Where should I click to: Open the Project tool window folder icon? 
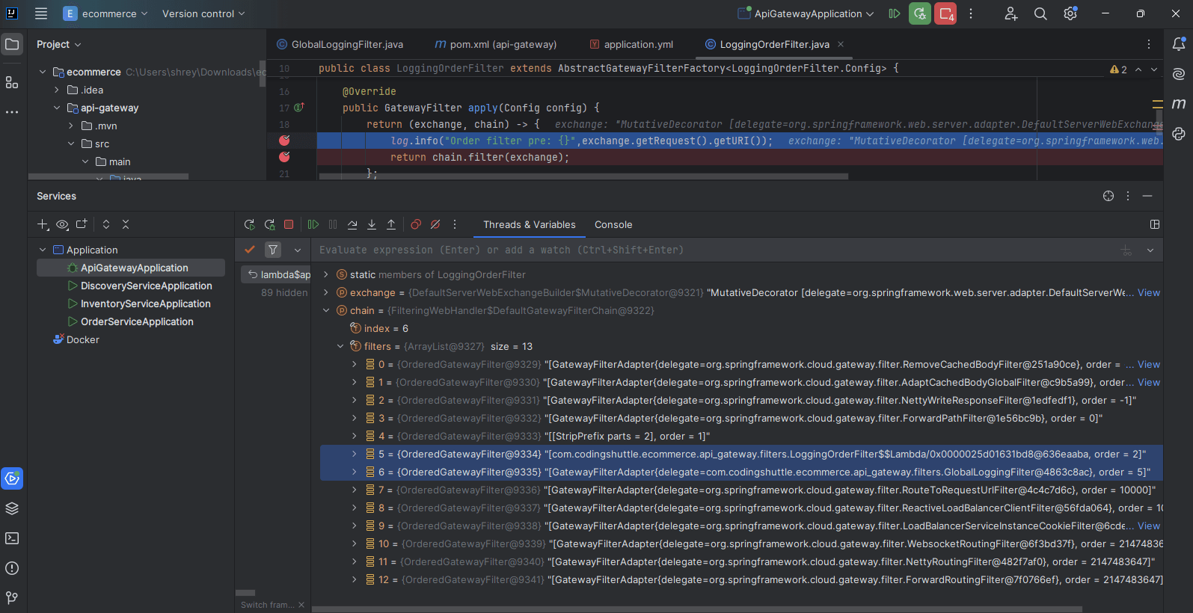tap(12, 44)
